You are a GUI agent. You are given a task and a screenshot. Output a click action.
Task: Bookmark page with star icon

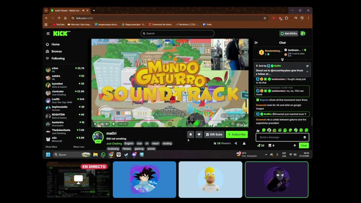[x=265, y=18]
